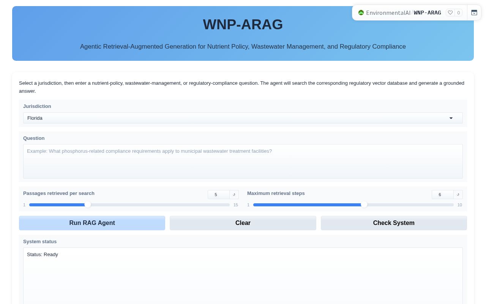Screen dimensions: 486x304
Task: Click the retrieval steps number field showing 6
Action: [x=443, y=195]
